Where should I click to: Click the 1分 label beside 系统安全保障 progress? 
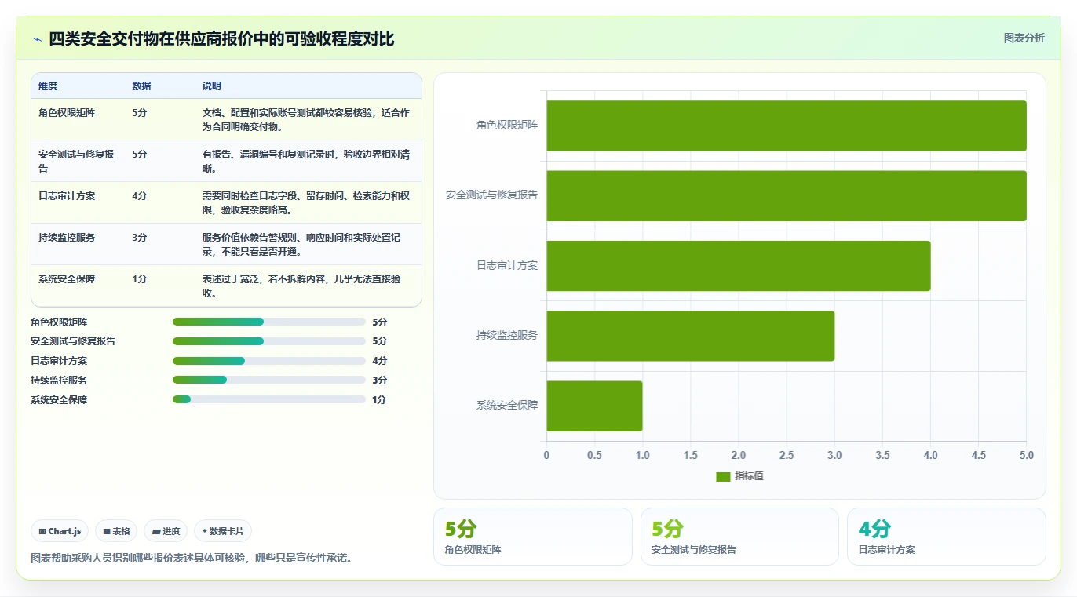[x=379, y=400]
